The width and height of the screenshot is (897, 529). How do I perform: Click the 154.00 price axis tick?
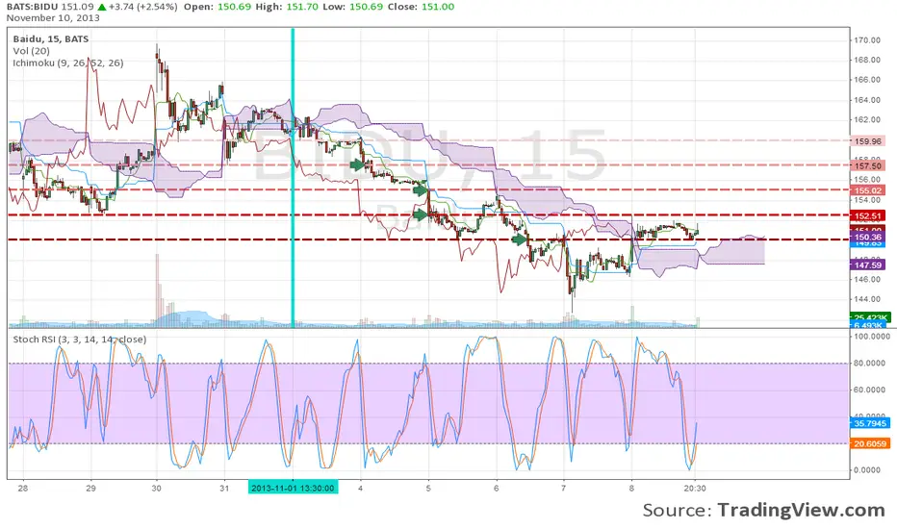coord(867,200)
